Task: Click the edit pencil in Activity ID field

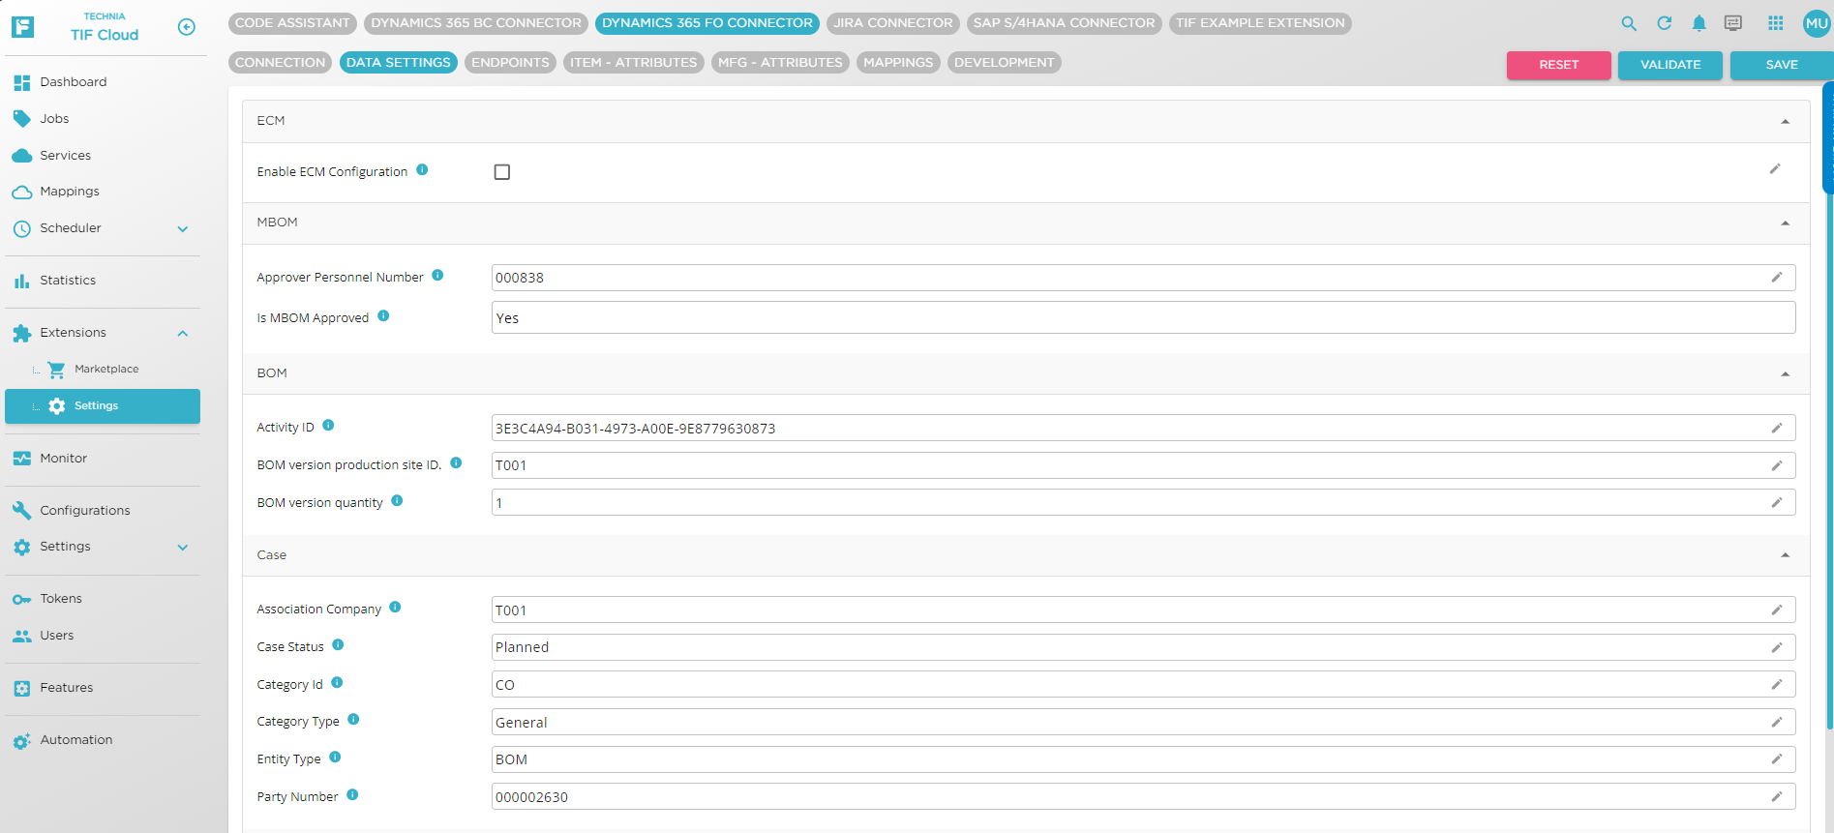Action: (1777, 428)
